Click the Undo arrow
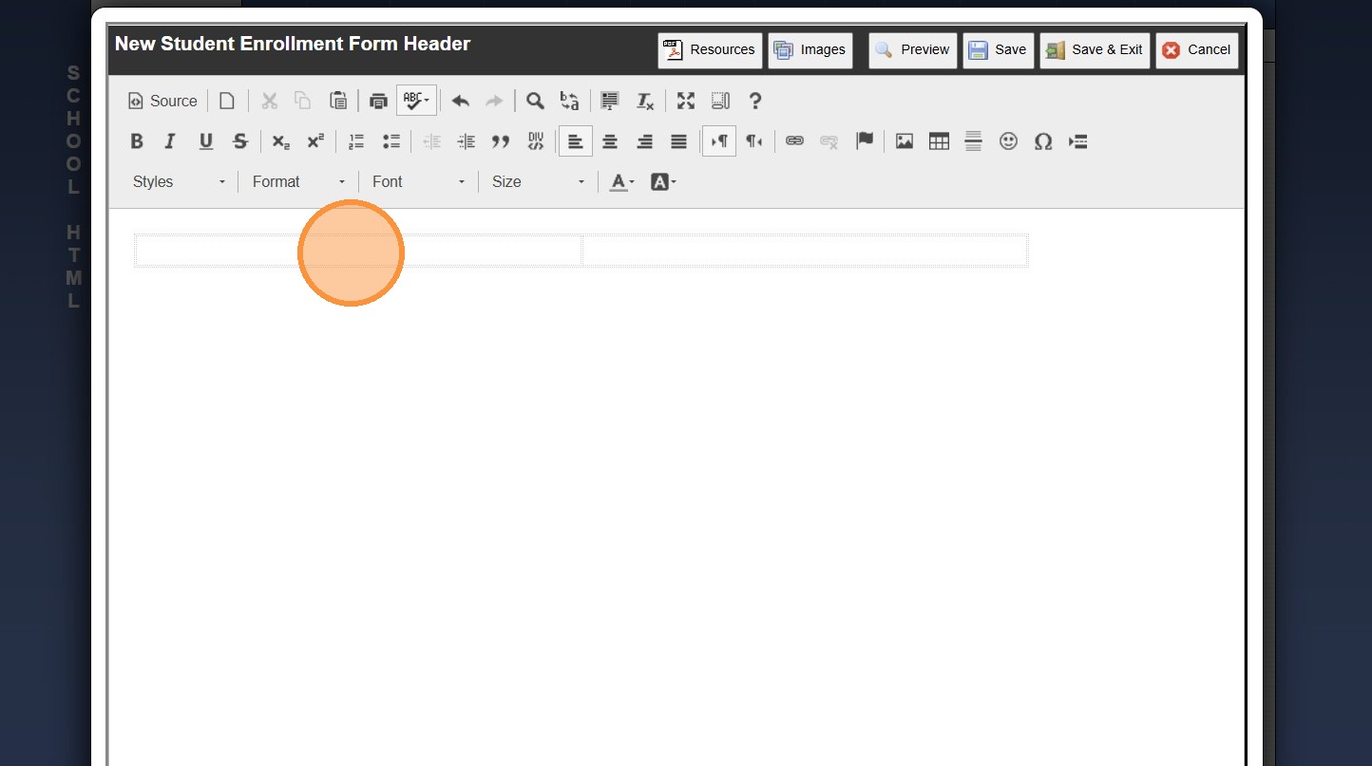This screenshot has height=766, width=1372. tap(461, 101)
